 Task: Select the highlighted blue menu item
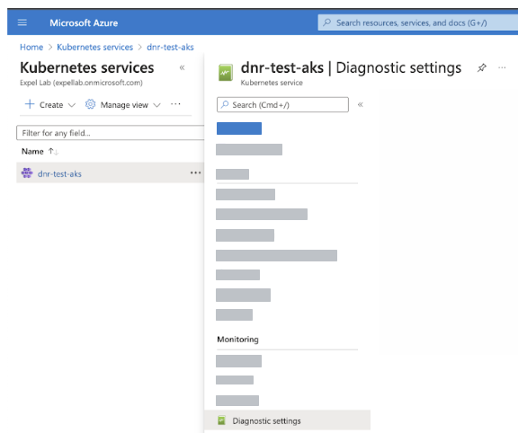239,128
